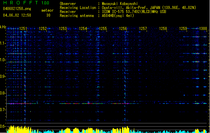Image resolution: width=210 pixels, height=133 pixels.
Task: Click the 0.9 kHz axis label
Action: click(3, 76)
